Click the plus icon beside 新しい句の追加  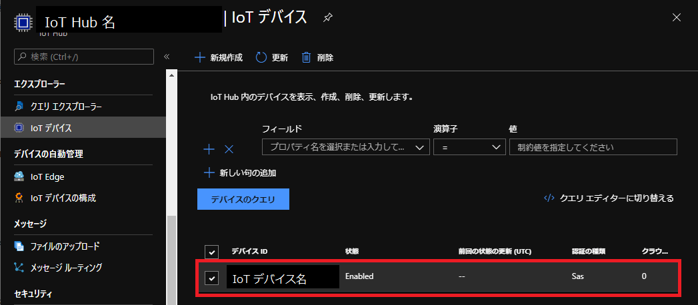click(209, 173)
